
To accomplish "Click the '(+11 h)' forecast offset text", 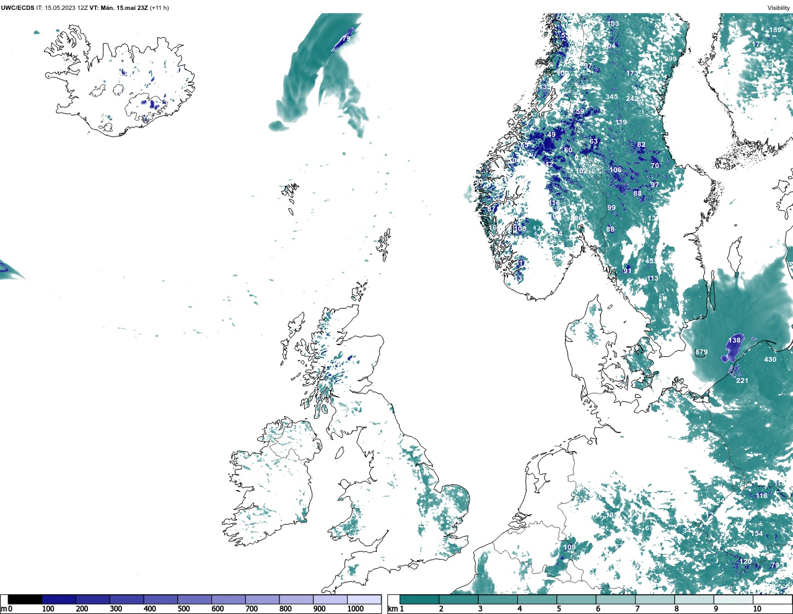I will [x=159, y=7].
